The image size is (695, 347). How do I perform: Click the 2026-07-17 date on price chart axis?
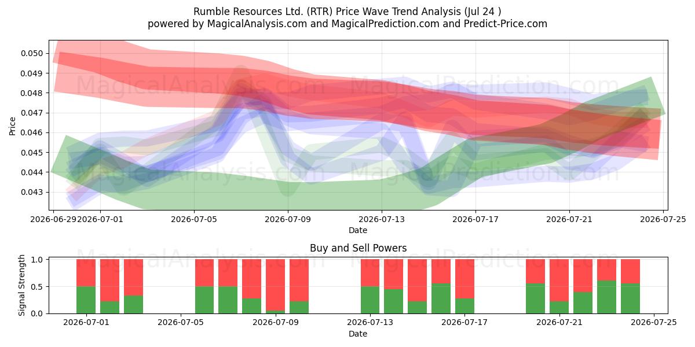(x=475, y=219)
